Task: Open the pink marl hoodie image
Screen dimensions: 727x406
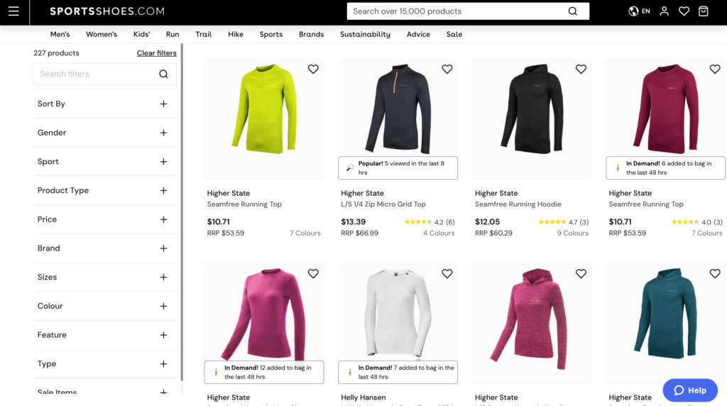Action: 532,323
